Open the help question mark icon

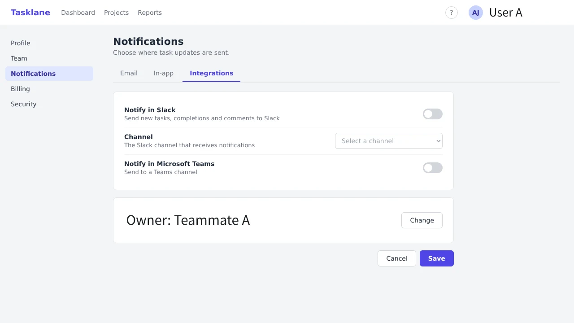tap(452, 13)
